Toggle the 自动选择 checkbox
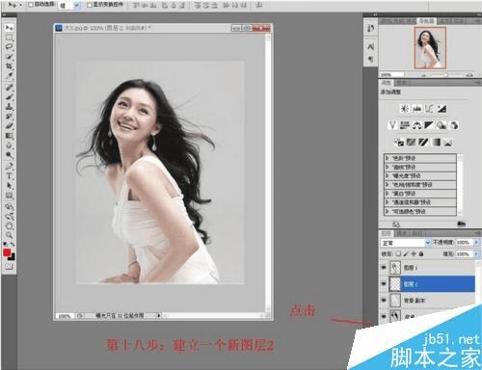The image size is (482, 370). pyautogui.click(x=31, y=5)
